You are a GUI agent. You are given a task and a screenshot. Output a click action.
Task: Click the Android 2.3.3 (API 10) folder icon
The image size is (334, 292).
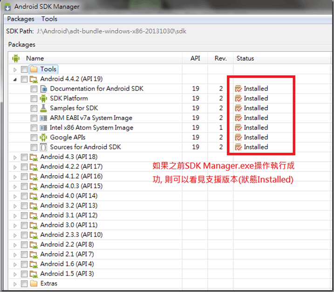[x=34, y=235]
